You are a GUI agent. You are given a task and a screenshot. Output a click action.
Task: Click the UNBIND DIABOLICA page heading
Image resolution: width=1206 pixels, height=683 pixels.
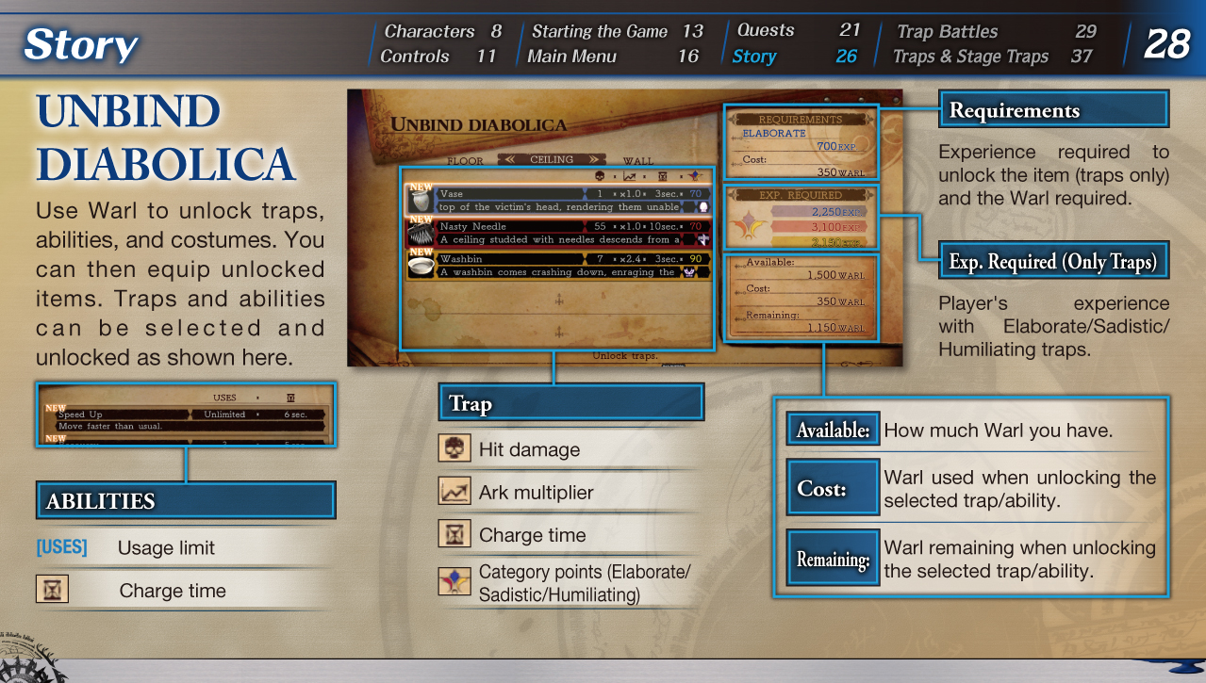166,138
